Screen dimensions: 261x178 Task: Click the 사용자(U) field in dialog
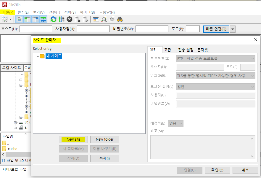[x=215, y=95]
